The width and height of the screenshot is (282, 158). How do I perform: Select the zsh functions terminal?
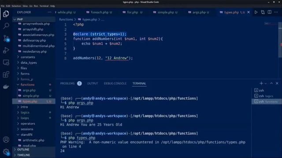[267, 101]
